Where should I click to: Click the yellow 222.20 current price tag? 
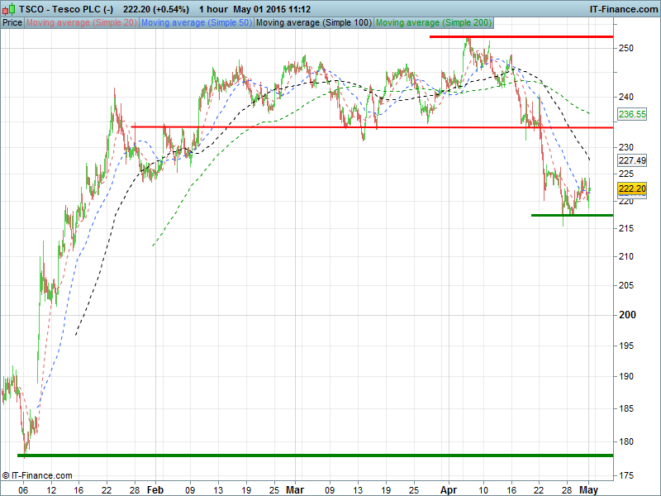[631, 189]
